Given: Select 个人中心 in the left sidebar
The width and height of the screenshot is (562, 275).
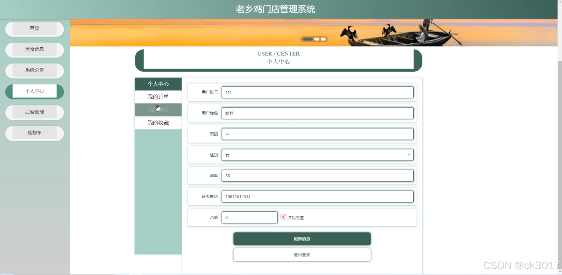Looking at the screenshot, I should pos(34,91).
